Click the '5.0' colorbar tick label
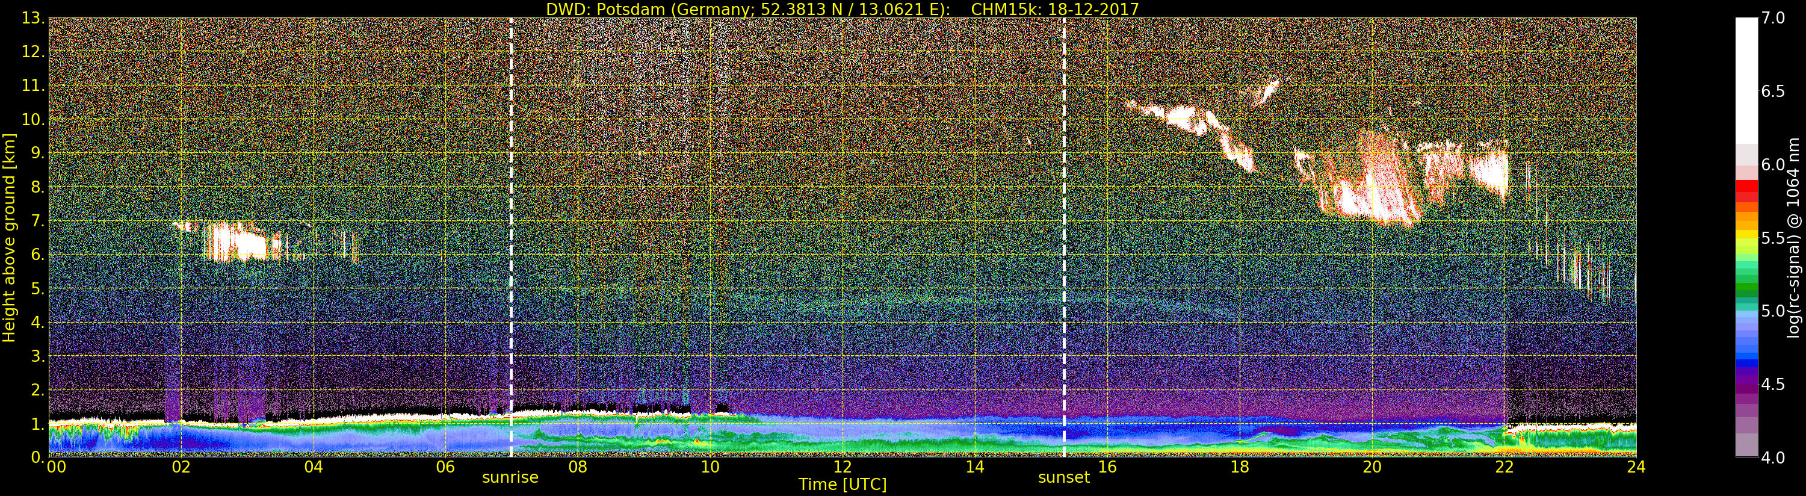 click(1773, 311)
